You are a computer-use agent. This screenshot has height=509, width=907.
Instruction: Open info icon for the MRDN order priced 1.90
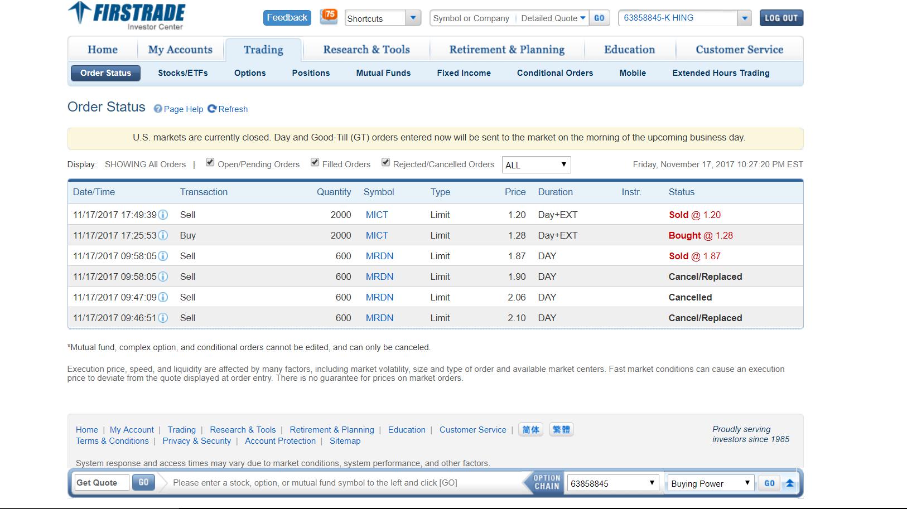(163, 277)
